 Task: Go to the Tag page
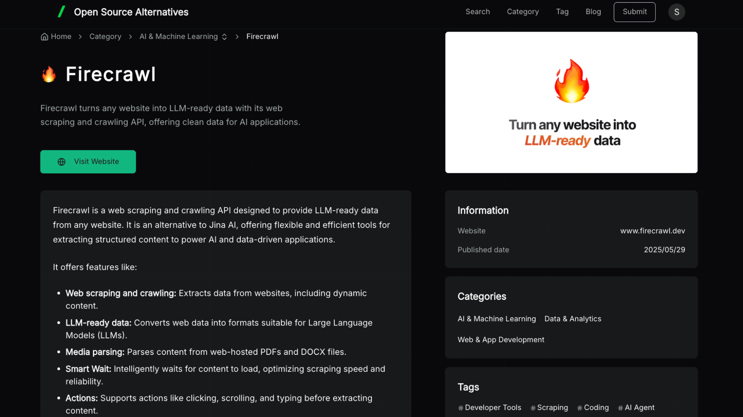[562, 12]
